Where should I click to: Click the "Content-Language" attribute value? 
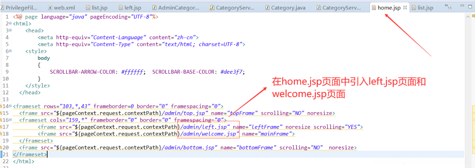(119, 37)
